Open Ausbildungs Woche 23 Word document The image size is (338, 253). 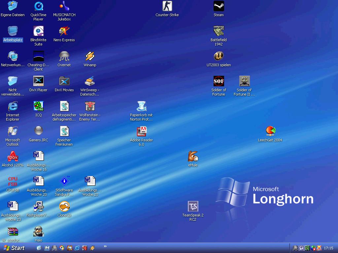tap(13, 206)
